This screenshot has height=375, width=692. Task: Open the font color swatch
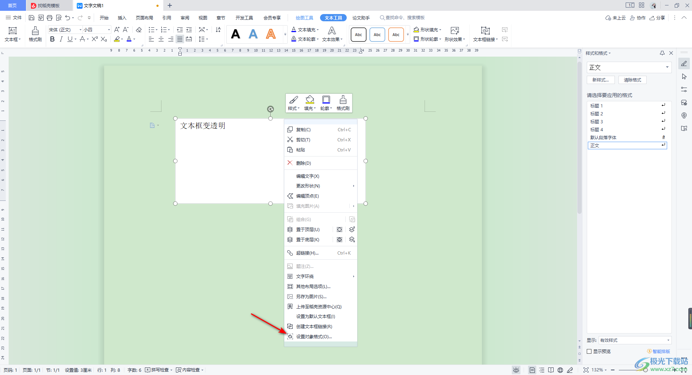(x=130, y=39)
